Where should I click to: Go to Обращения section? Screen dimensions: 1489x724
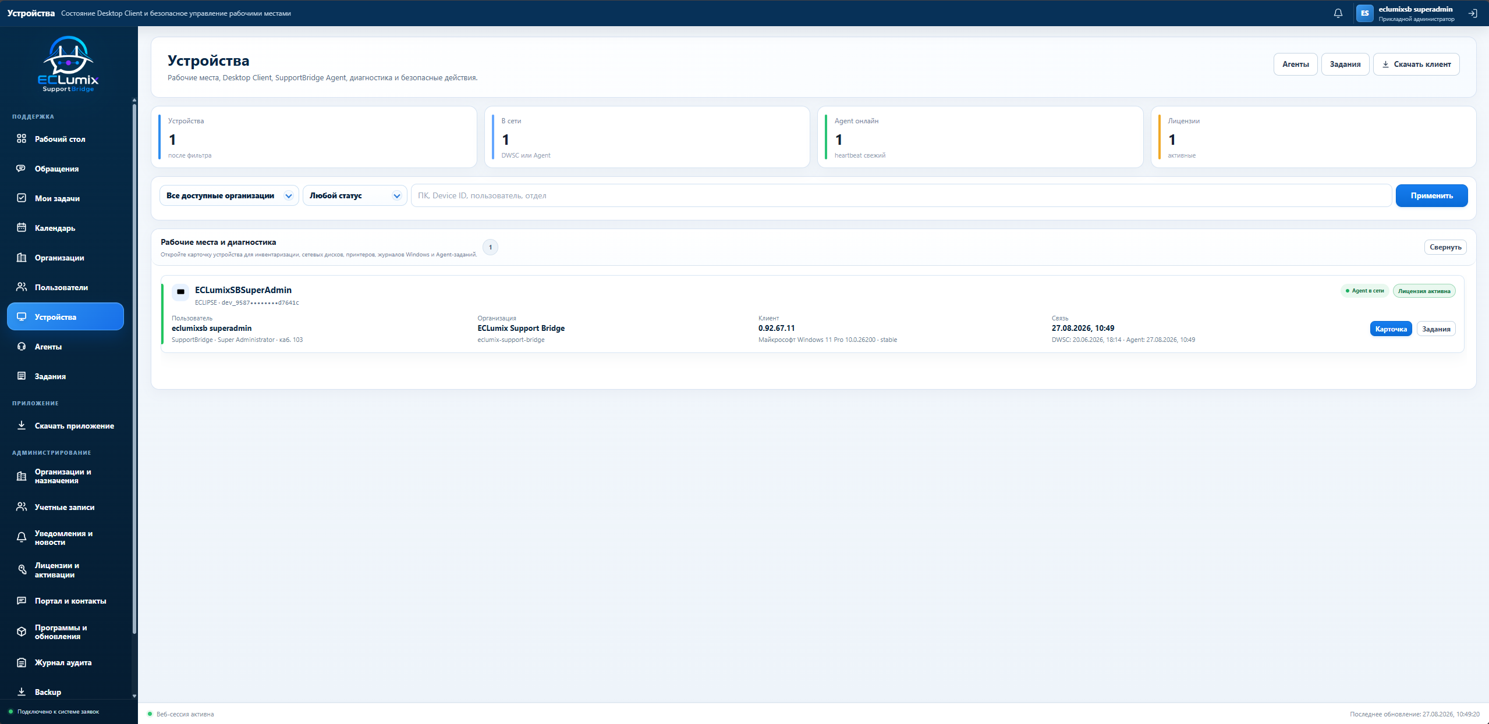(x=65, y=169)
